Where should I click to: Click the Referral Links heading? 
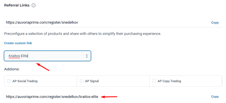point(17,5)
